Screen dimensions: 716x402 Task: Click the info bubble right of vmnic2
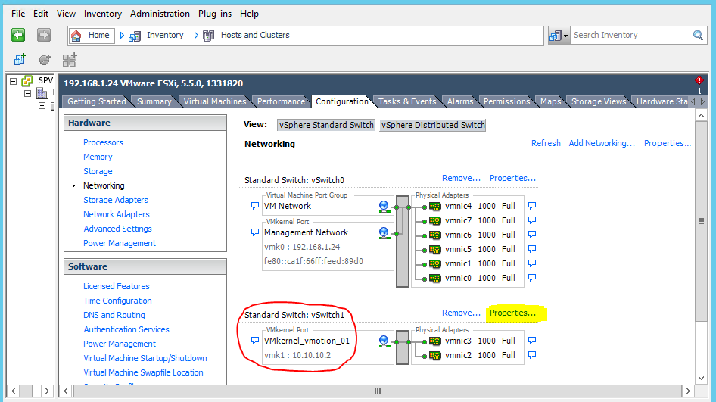pos(532,355)
